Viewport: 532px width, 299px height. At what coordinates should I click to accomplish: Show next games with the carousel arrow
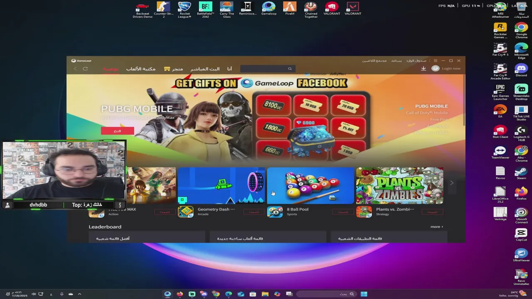pos(452,183)
